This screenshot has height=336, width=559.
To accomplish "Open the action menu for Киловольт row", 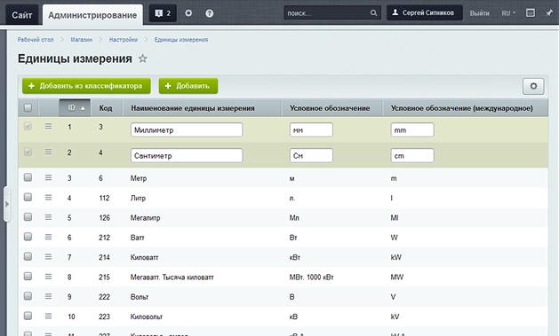I will 49,316.
